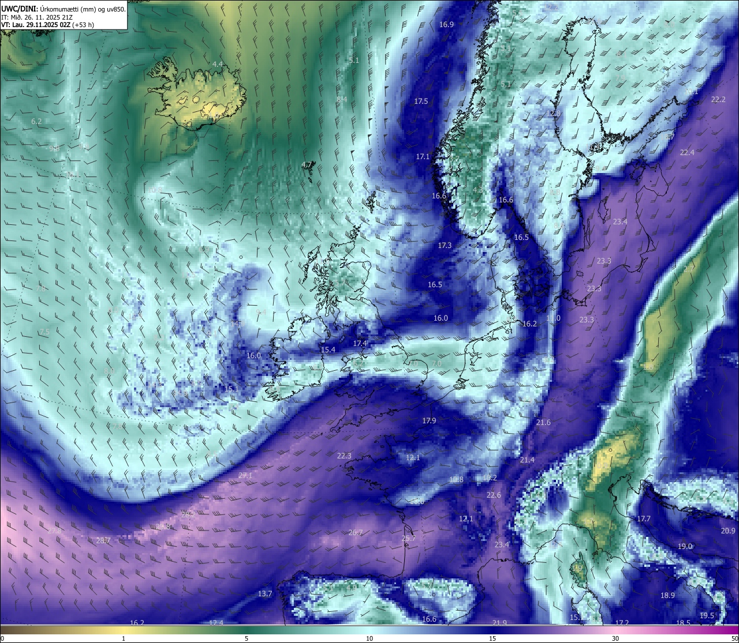This screenshot has height=643, width=739.
Task: Click the 16.9 value off northern Norway
Action: 446,24
